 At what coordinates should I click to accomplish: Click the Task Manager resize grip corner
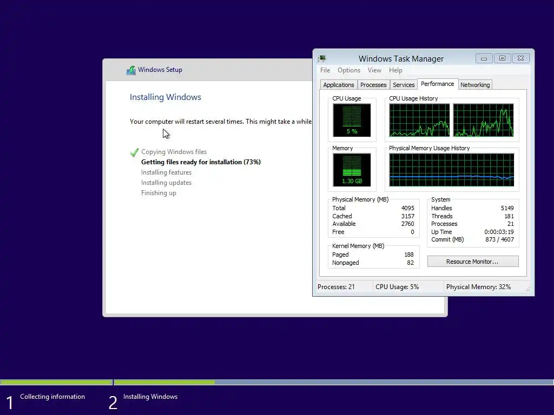coord(527,290)
